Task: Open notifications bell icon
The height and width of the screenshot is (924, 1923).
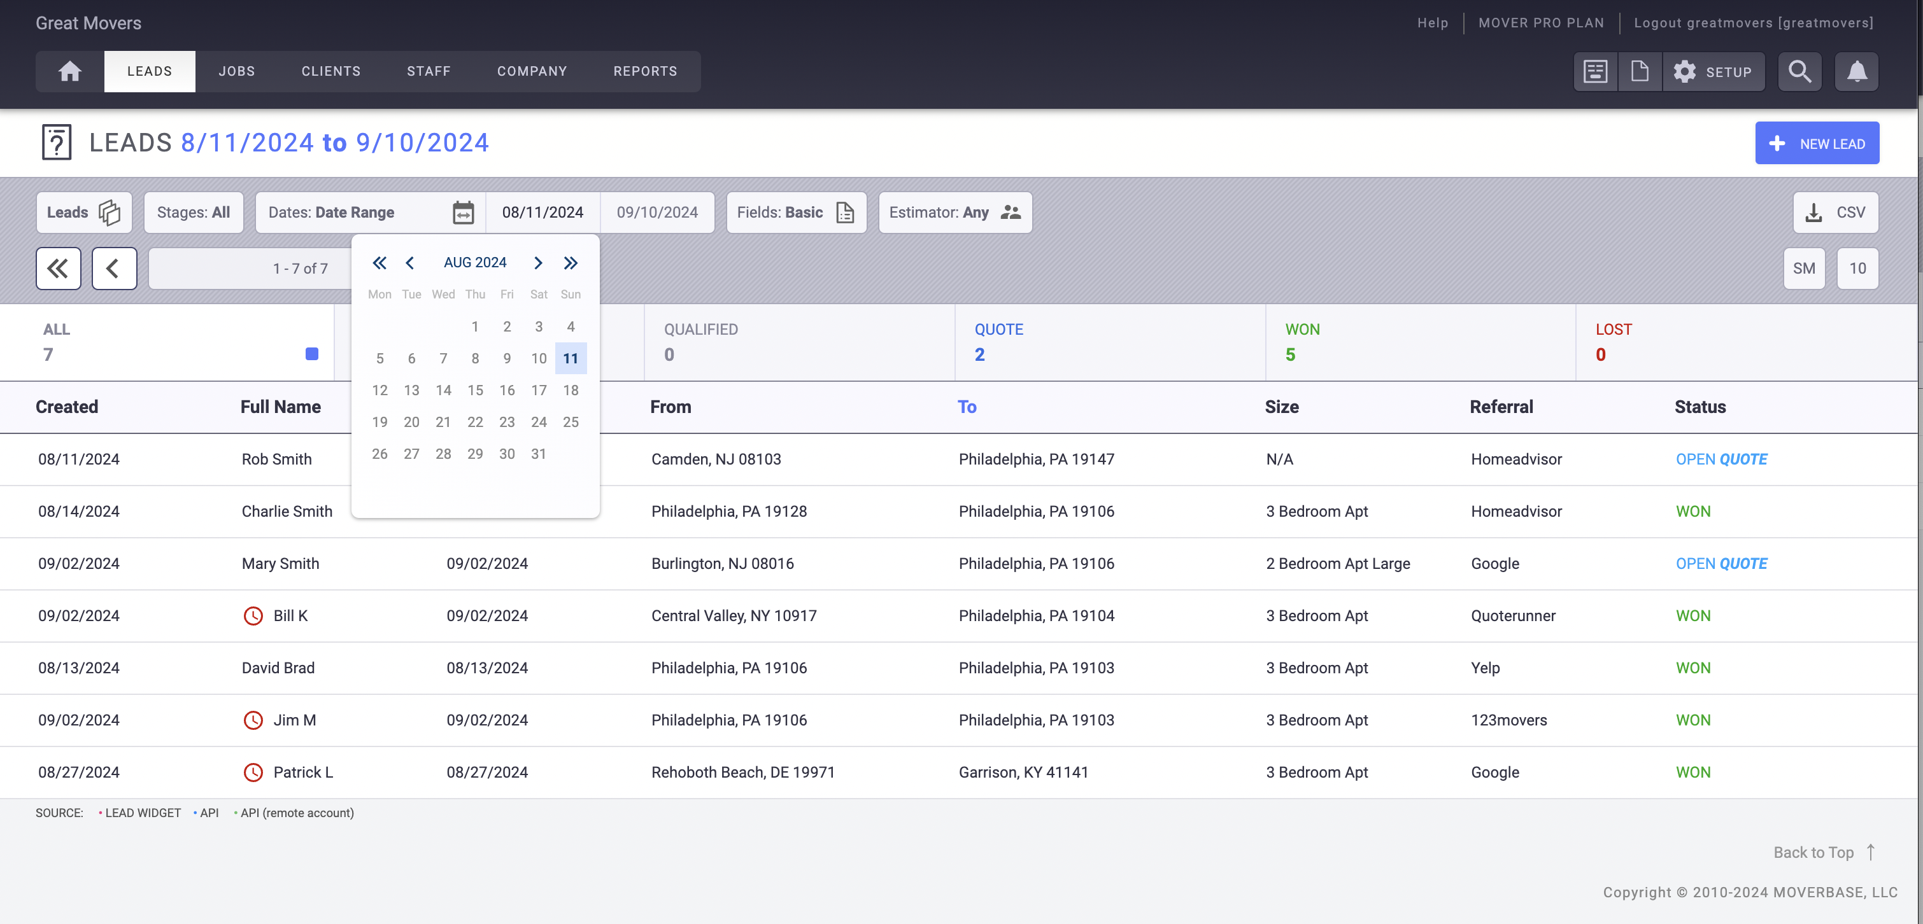Action: point(1857,72)
